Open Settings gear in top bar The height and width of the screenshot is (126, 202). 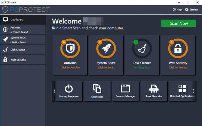pos(192,10)
